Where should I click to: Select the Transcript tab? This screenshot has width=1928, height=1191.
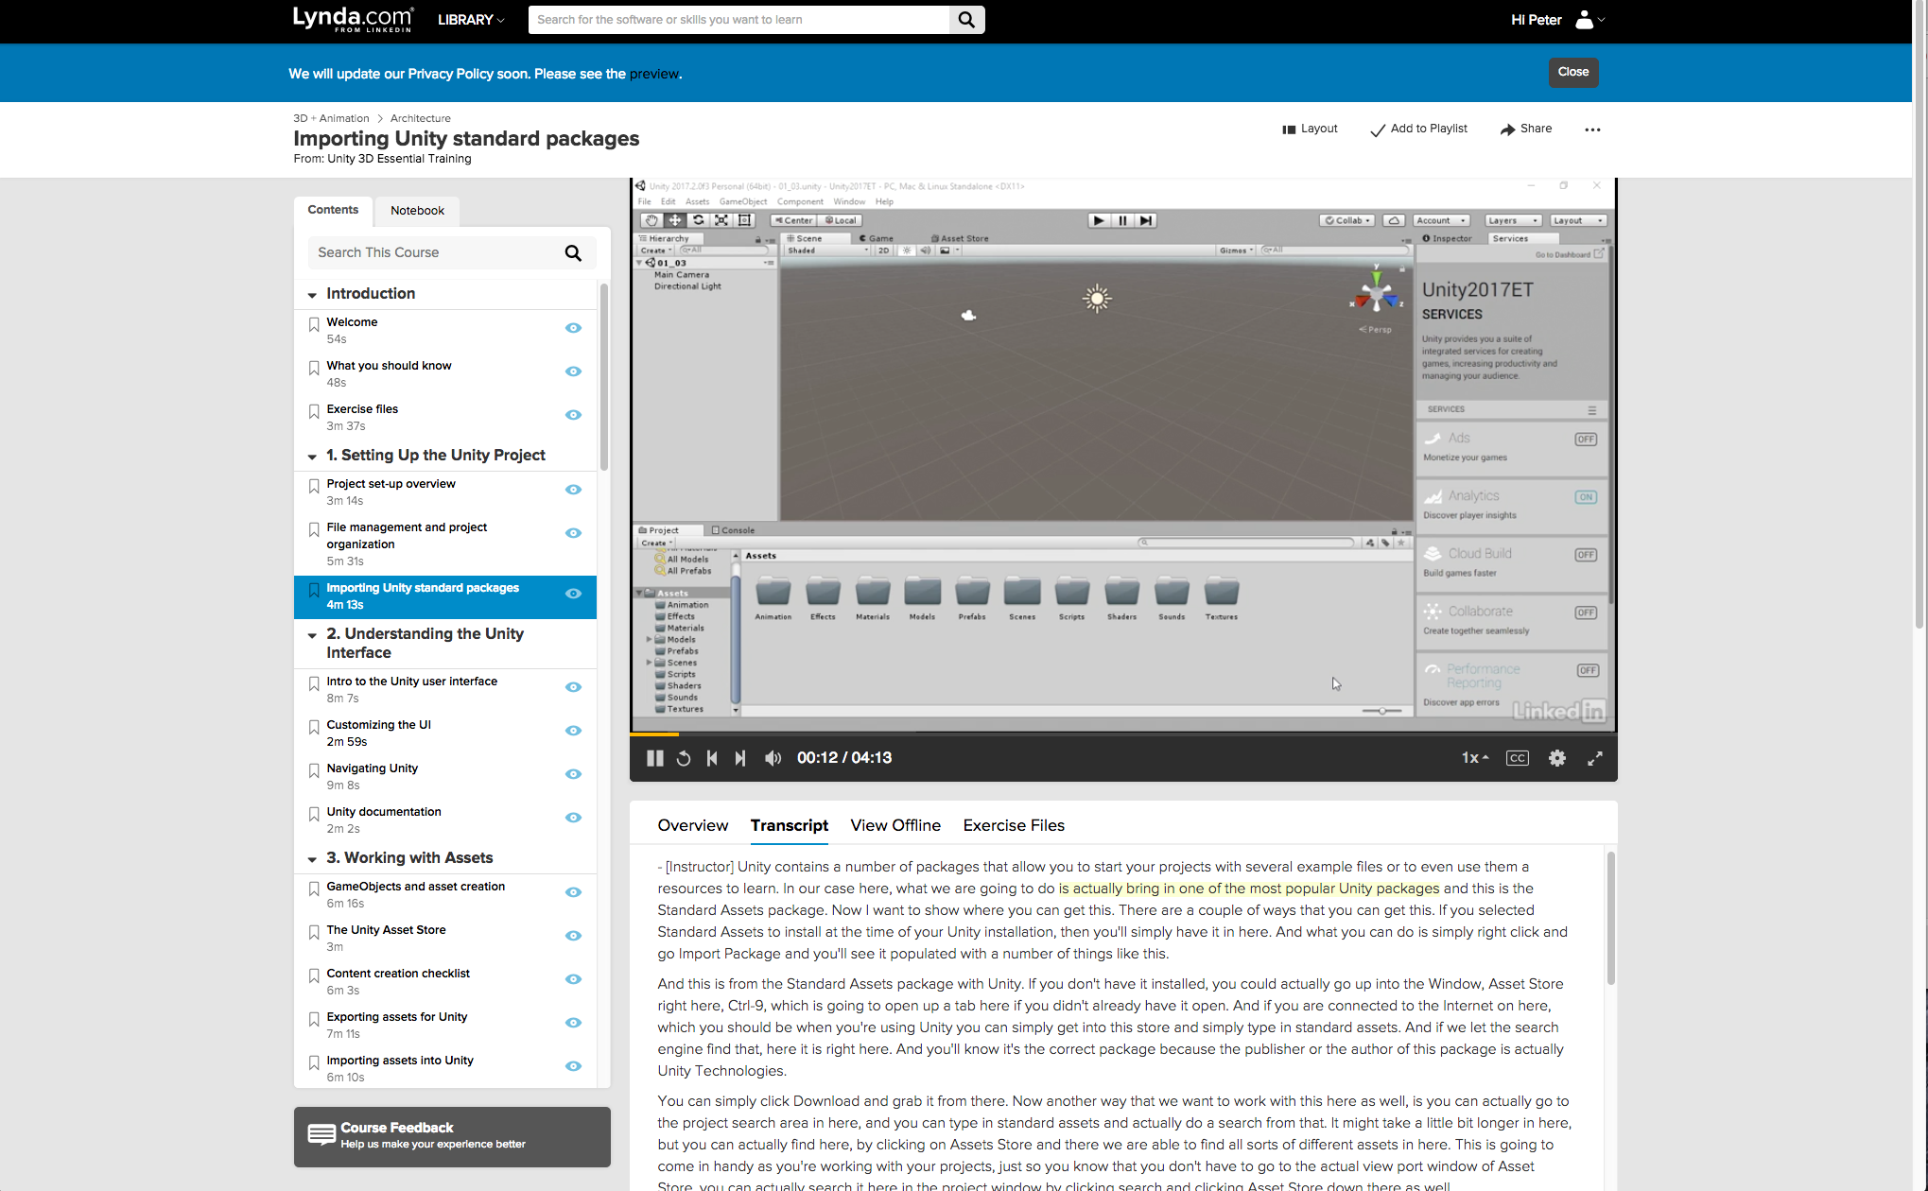coord(790,825)
